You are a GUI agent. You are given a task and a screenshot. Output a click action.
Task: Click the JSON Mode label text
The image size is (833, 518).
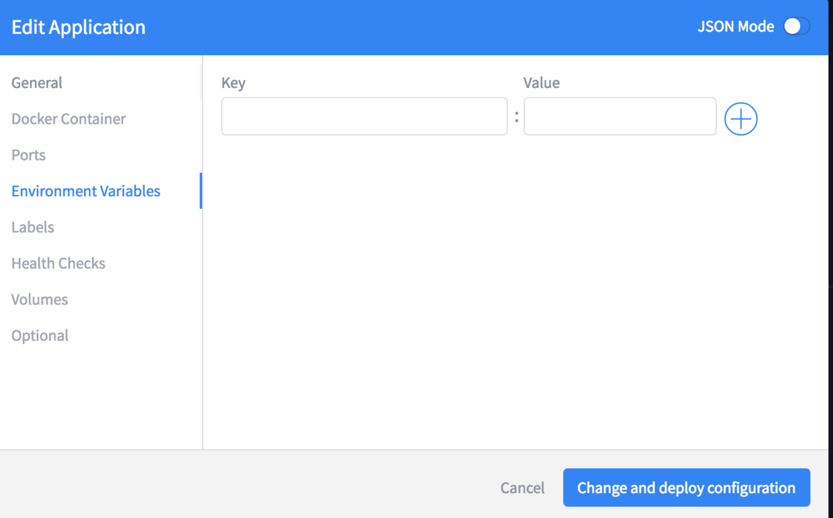[x=736, y=27]
